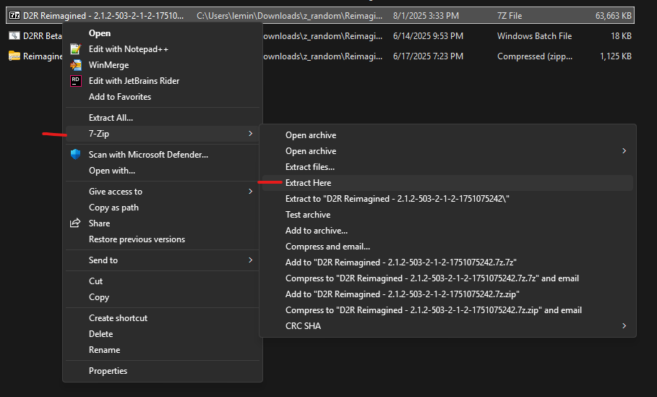657x397 pixels.
Task: Select Edit with JetBrains Rider
Action: [134, 81]
